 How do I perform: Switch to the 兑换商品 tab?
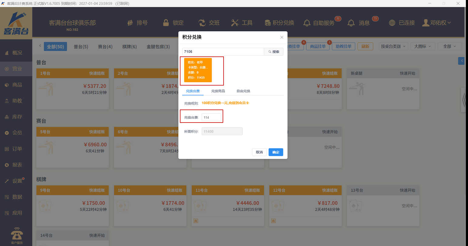[x=218, y=91]
